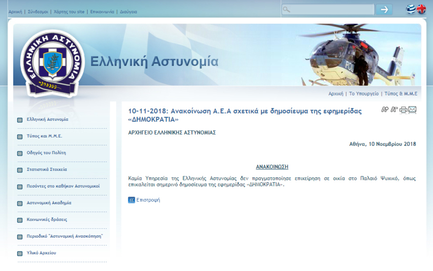Click the arrow icon beside sidebar Ελληνική Αστυνομία
The image size is (433, 271).
point(20,120)
